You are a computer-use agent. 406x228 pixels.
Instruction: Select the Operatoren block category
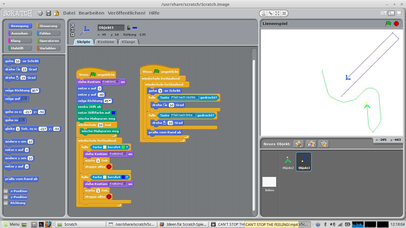pyautogui.click(x=48, y=41)
